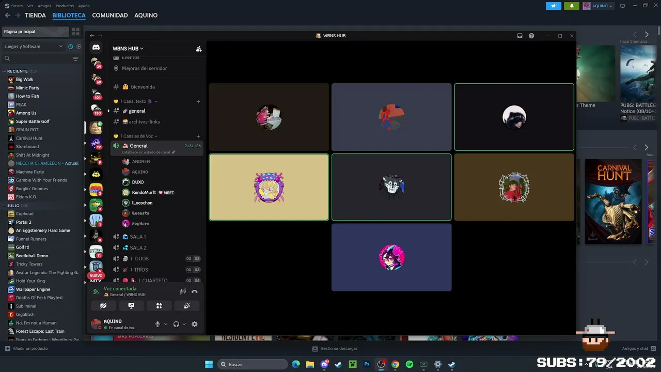Open Steam notifications bell icon

(572, 6)
